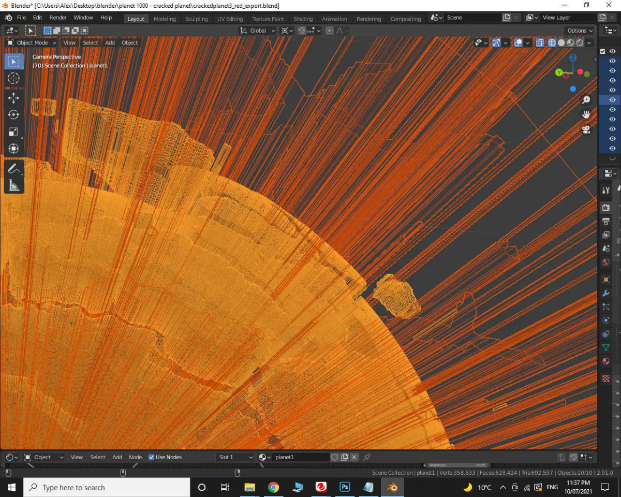Screen dimensions: 621x497
Task: Open the viewport Add menu
Action: (x=110, y=43)
